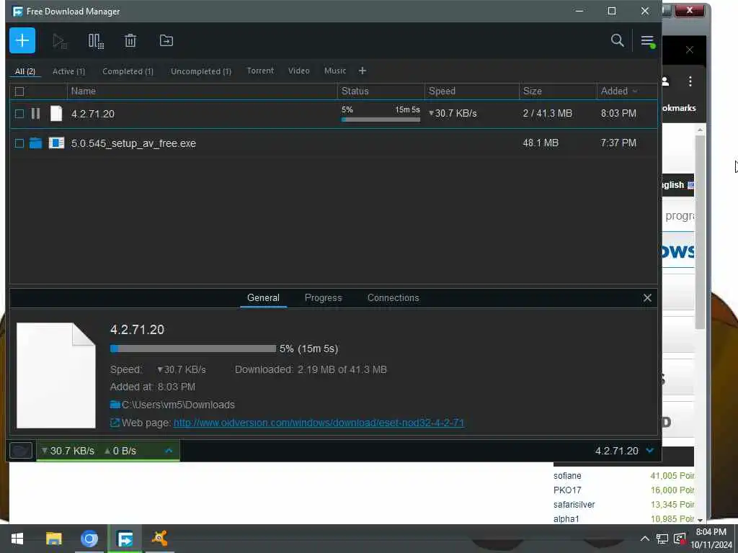Filter by Active (1) downloads
The height and width of the screenshot is (553, 738).
(68, 71)
